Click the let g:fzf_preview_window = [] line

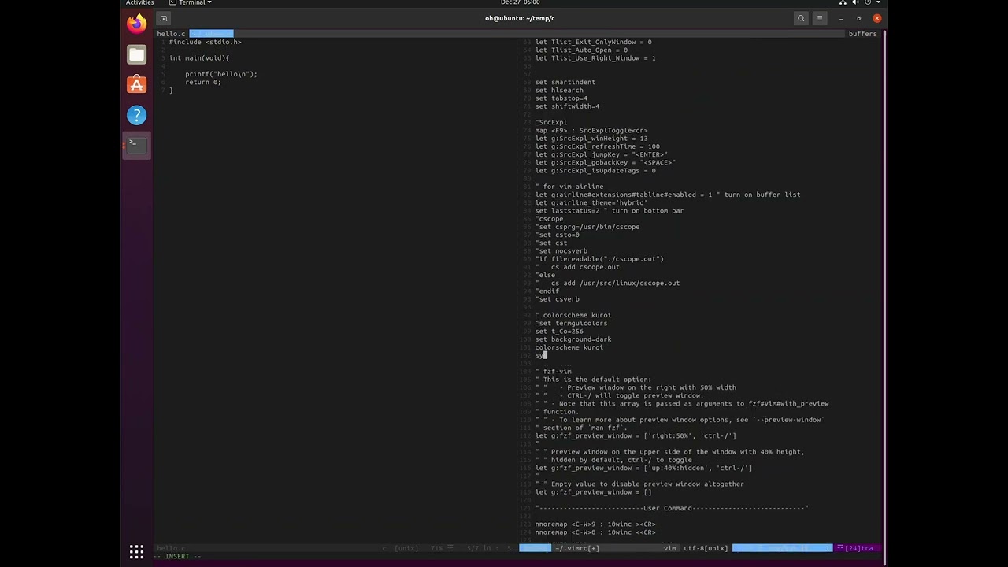[594, 492]
